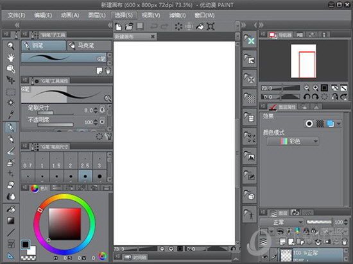This screenshot has width=353, height=264.
Task: Select the Pen tool in the toolbox
Action: [x=10, y=127]
